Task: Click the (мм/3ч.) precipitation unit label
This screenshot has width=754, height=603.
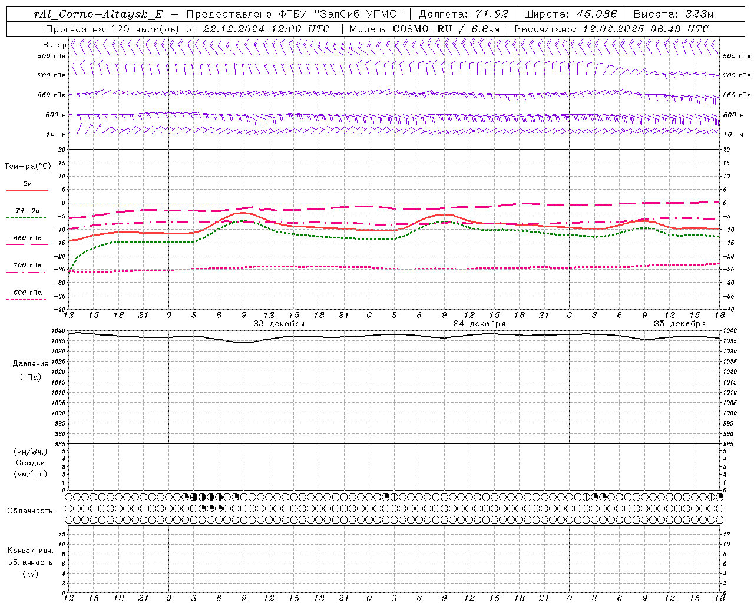Action: click(31, 452)
